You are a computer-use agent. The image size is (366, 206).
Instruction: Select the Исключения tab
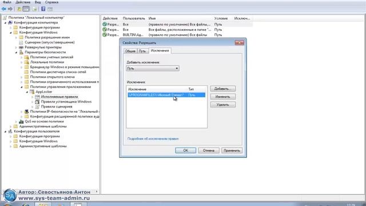160,50
